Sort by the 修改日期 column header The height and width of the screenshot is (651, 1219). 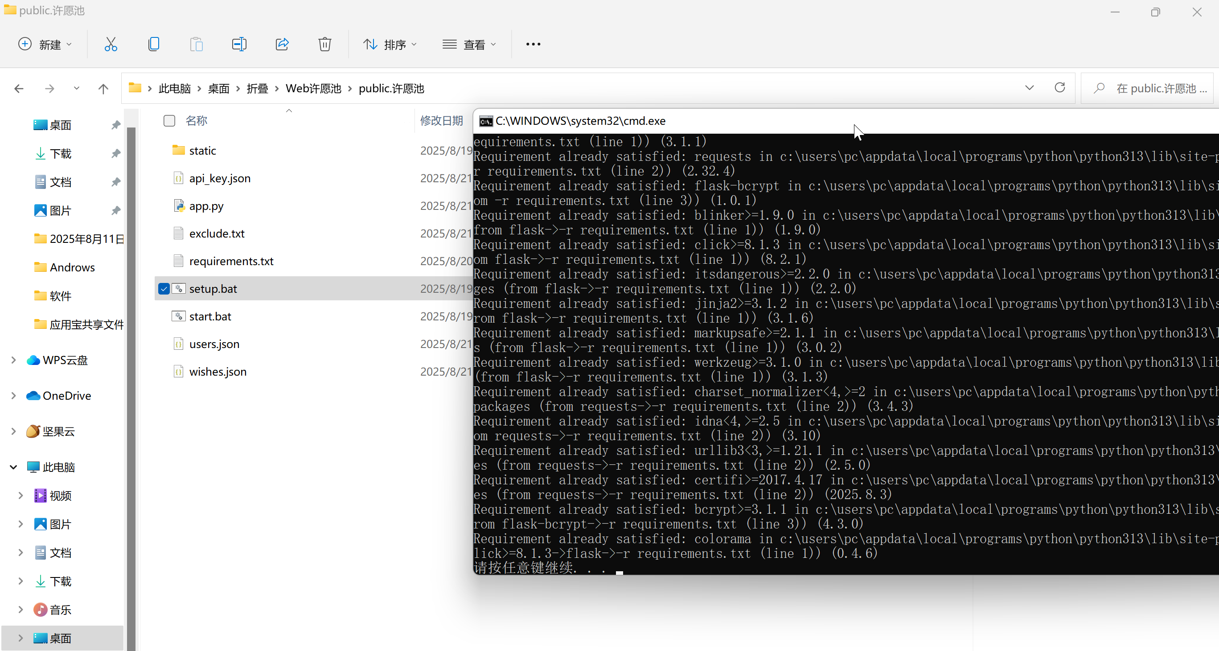(442, 121)
